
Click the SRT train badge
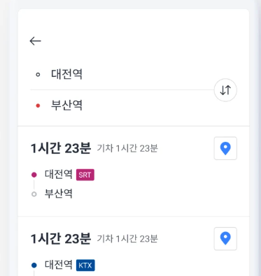[x=85, y=175]
